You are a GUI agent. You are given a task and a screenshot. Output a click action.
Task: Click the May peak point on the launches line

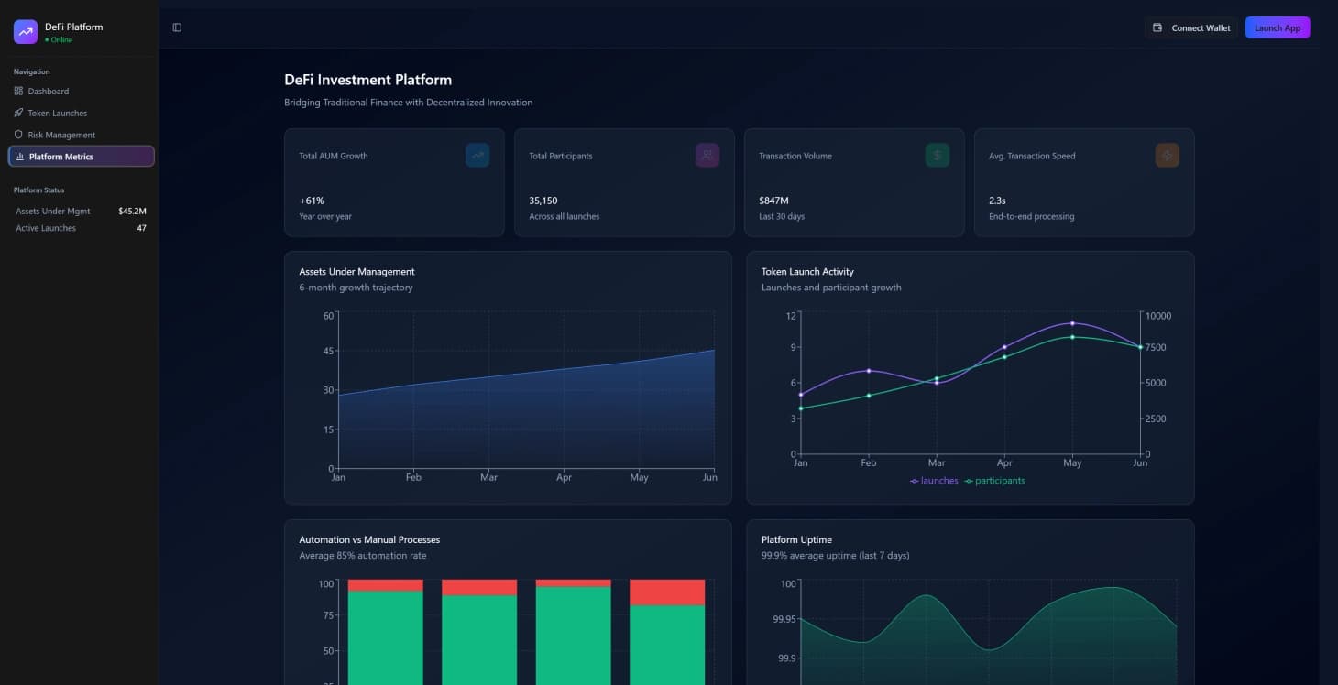coord(1072,323)
